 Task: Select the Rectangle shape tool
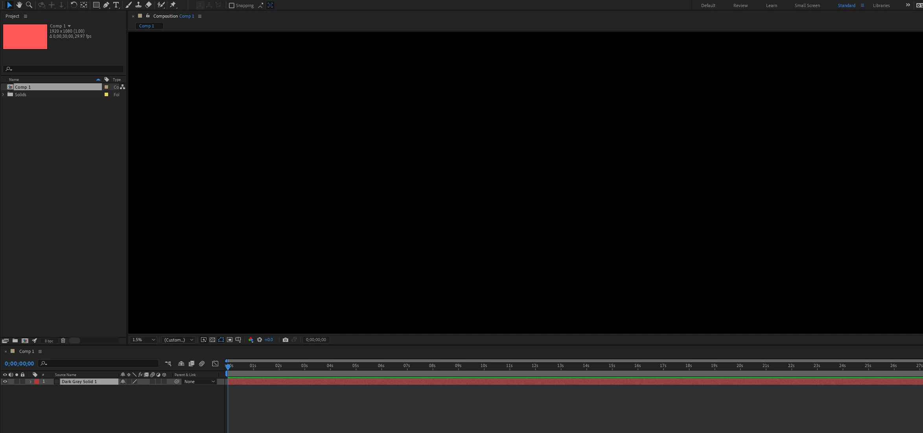(x=96, y=5)
